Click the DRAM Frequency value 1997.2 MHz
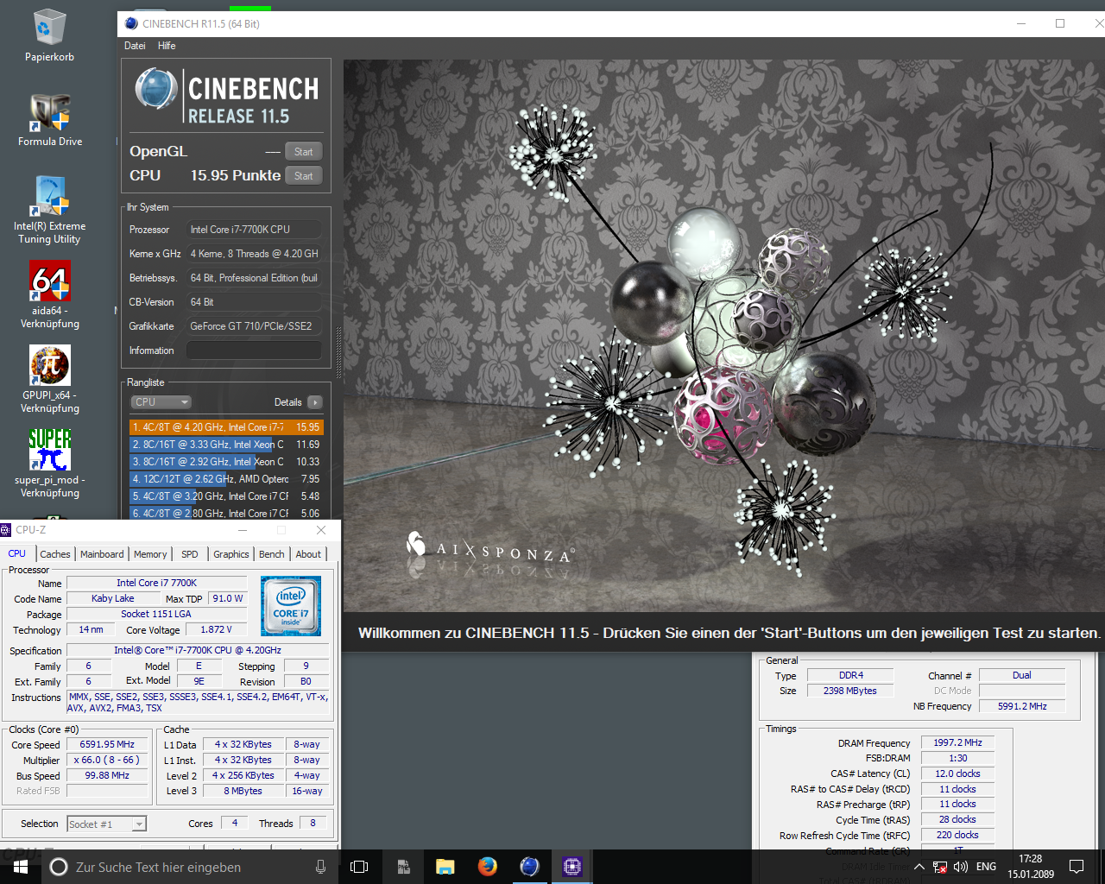 (957, 742)
